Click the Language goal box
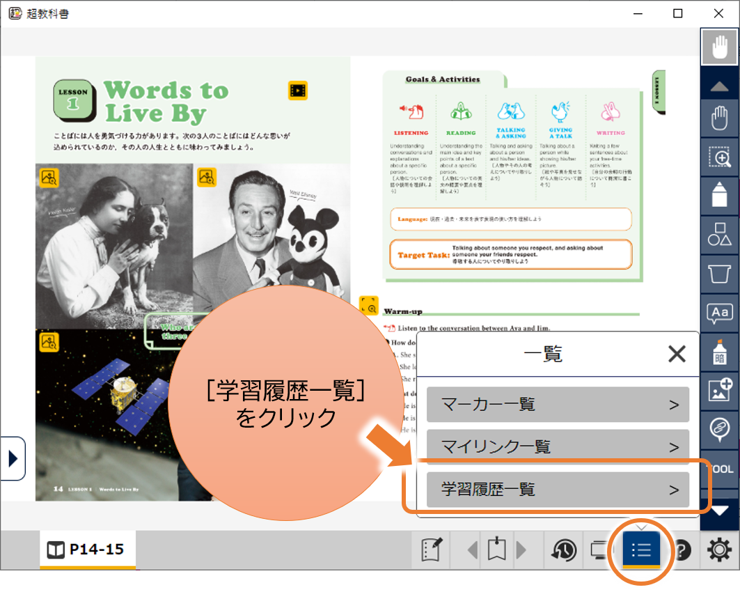The image size is (740, 592). pyautogui.click(x=511, y=219)
